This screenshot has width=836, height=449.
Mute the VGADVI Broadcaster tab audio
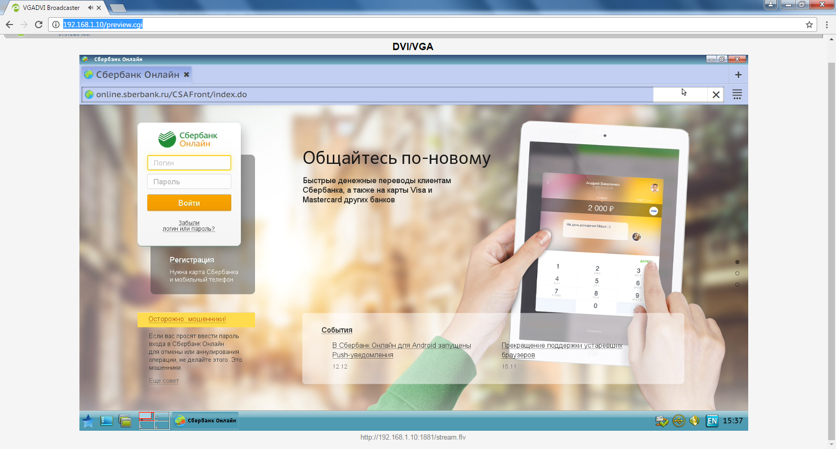click(x=90, y=8)
